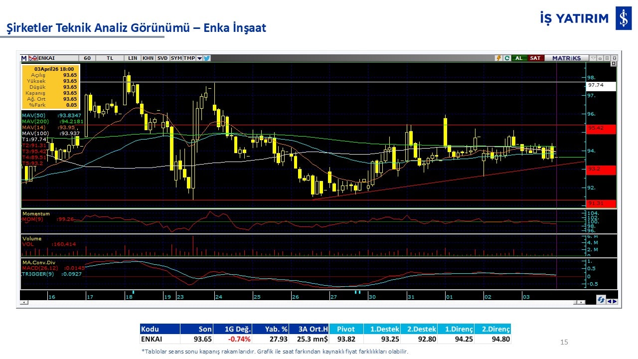The image size is (638, 359).
Task: Click the small square icon under window controls
Action: pos(614,64)
